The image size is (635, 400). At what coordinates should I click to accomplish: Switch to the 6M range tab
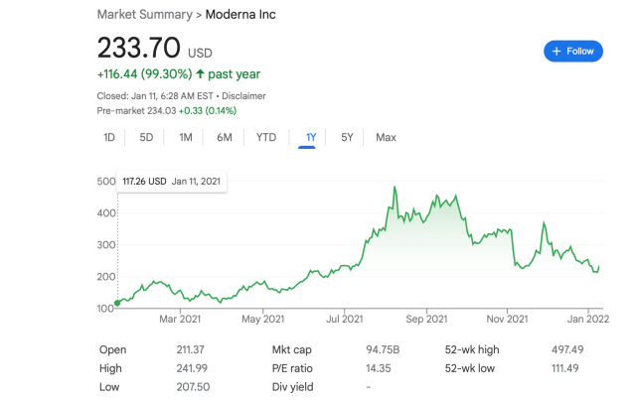click(225, 137)
